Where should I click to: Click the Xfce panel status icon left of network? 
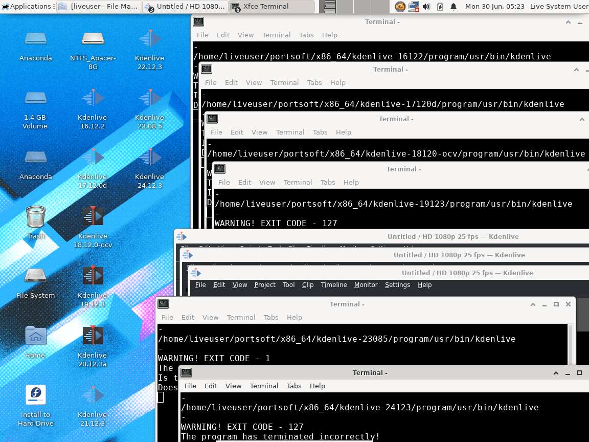(400, 6)
